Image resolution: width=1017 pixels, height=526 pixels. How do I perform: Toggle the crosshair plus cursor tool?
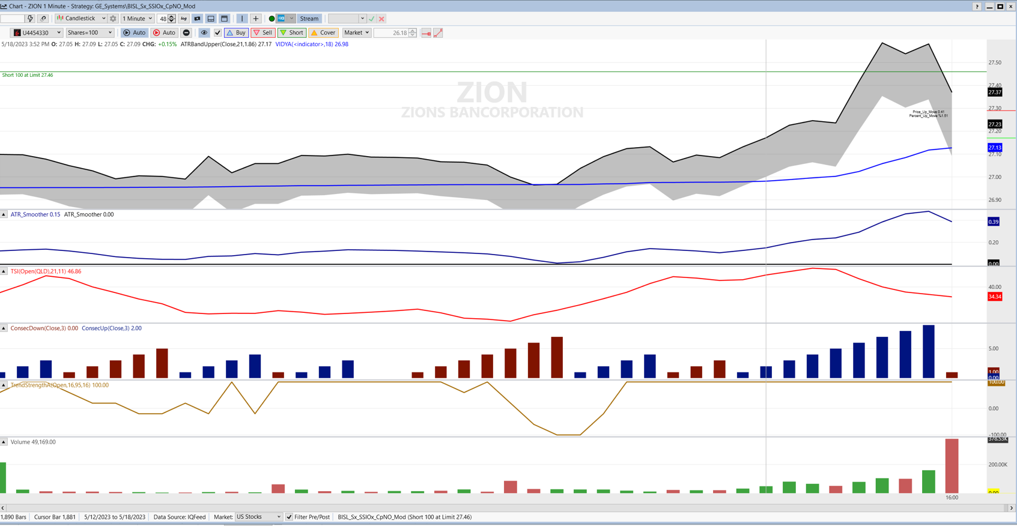256,19
